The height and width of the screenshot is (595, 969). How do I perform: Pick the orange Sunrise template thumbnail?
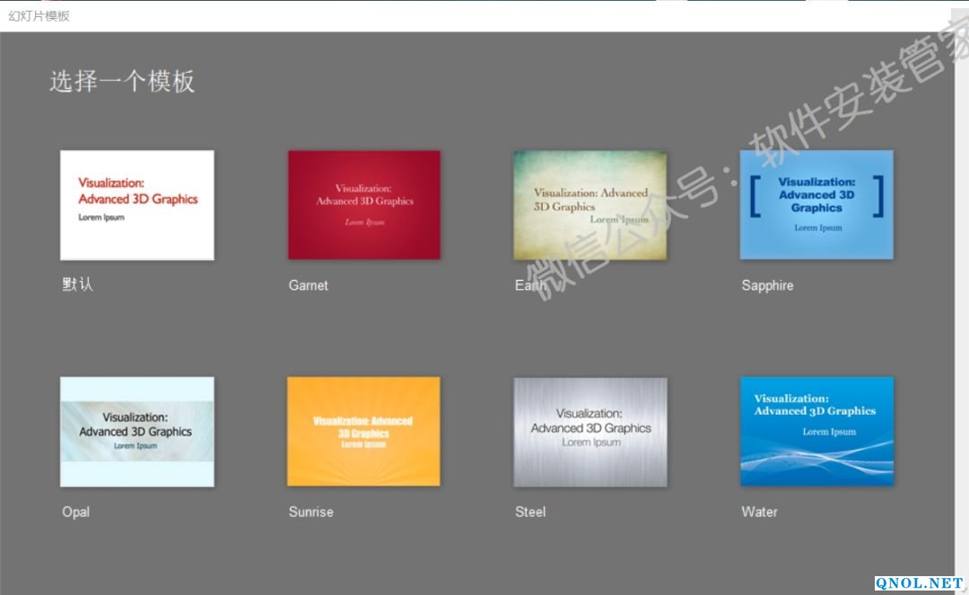[x=364, y=432]
